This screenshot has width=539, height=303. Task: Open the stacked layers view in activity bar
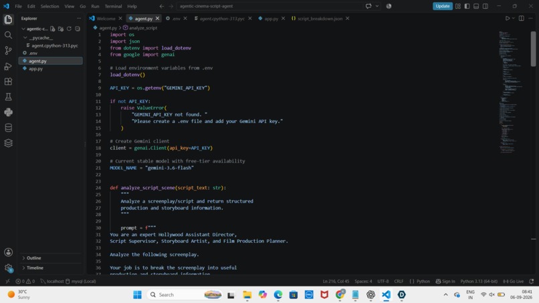8,143
